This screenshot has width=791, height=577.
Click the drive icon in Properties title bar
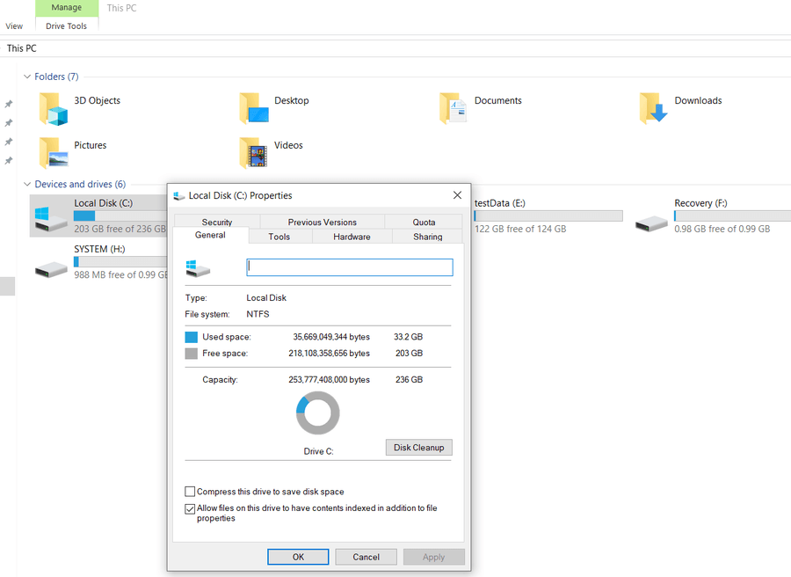178,196
